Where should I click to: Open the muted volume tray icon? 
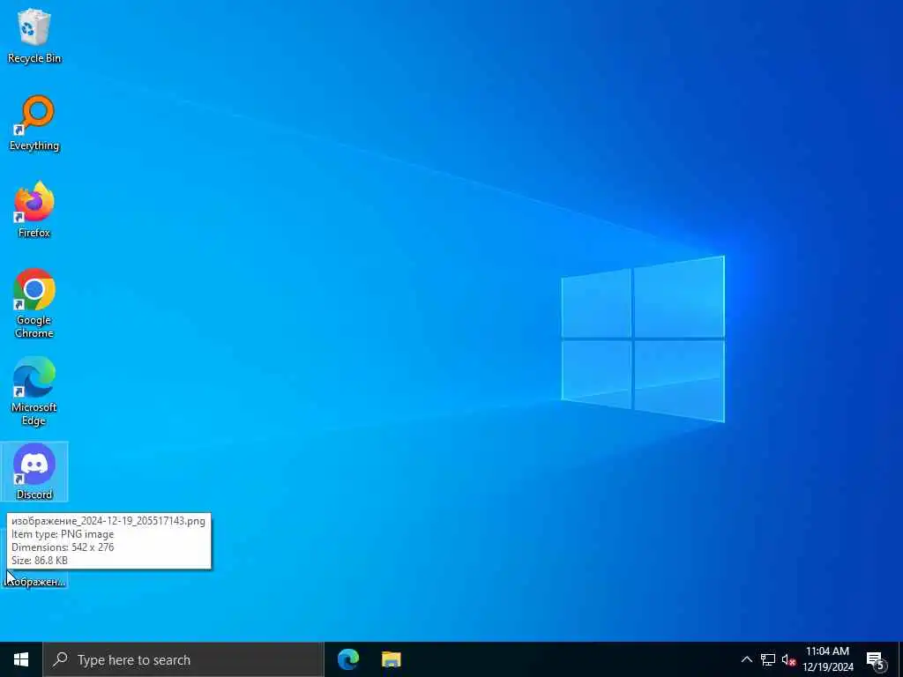click(x=787, y=659)
